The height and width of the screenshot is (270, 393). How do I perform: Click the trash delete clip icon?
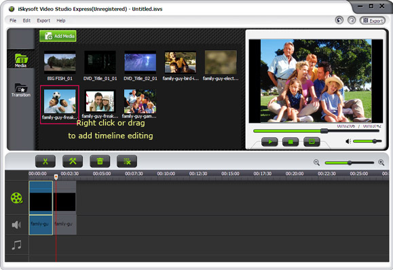pyautogui.click(x=100, y=161)
